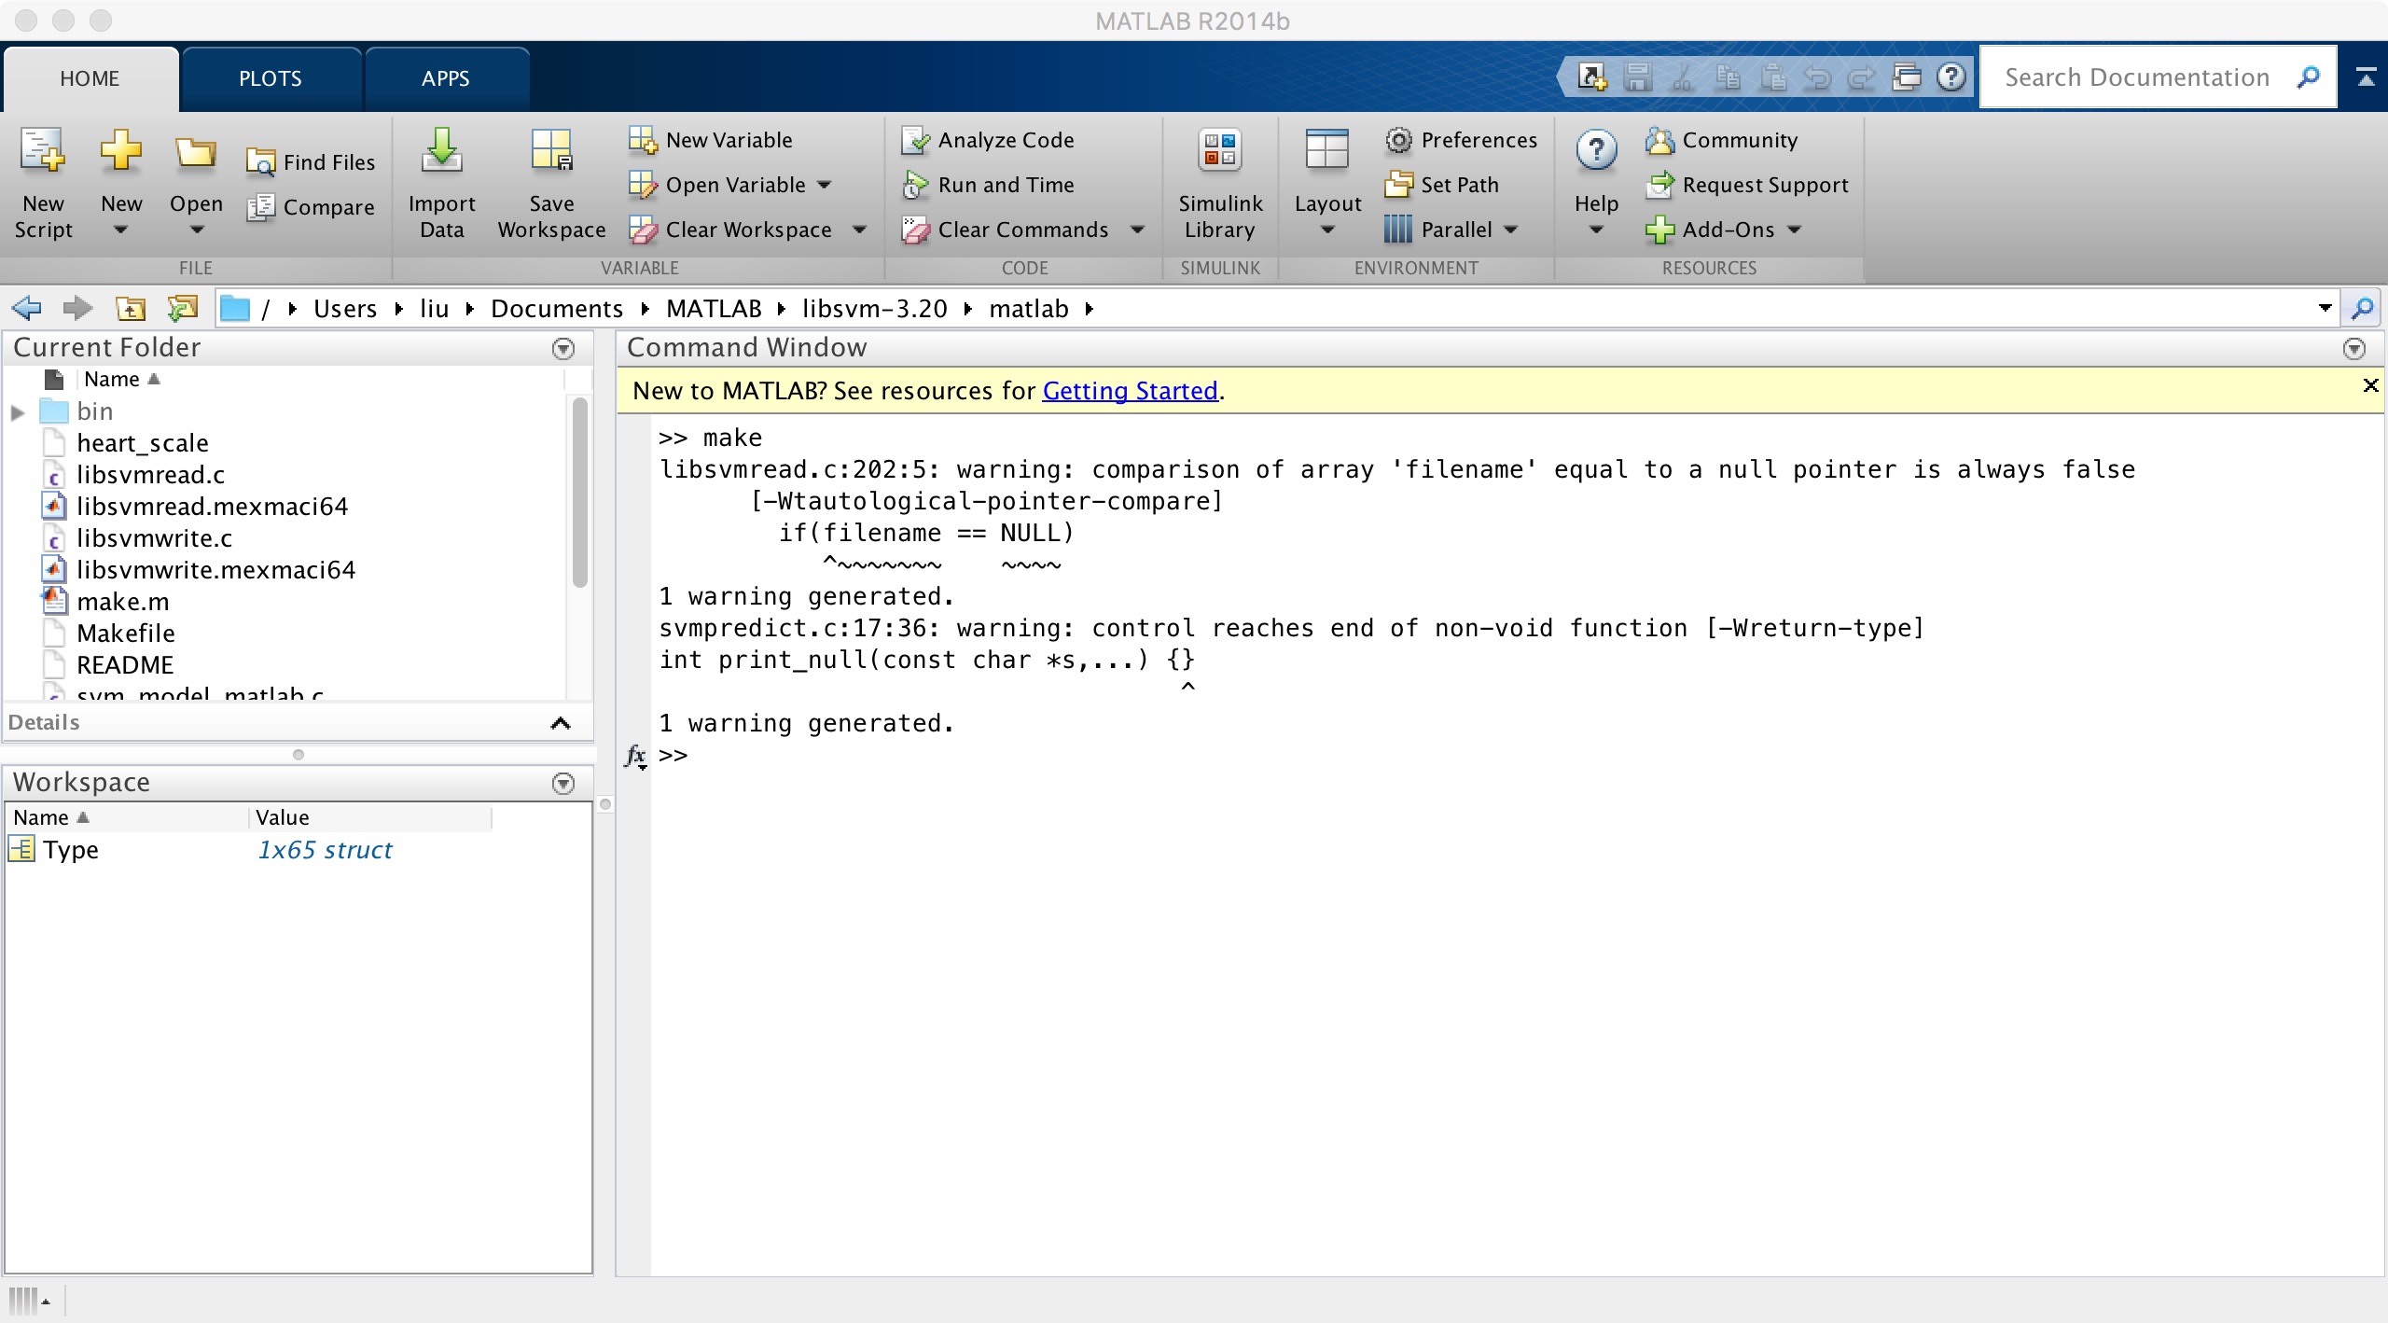Click the Search Documentation field
This screenshot has height=1323, width=2388.
click(2138, 77)
